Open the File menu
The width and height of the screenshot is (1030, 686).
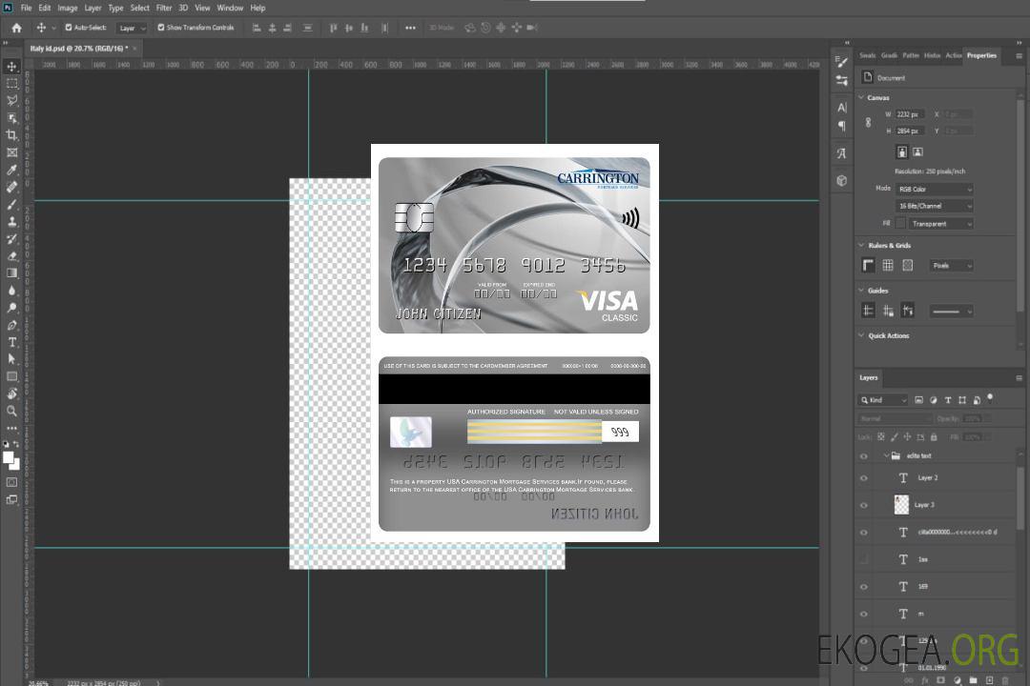click(x=26, y=8)
